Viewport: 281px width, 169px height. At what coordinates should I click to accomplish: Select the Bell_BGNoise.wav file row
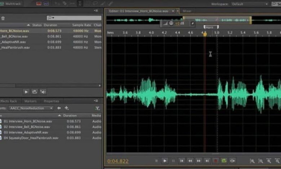coord(51,36)
